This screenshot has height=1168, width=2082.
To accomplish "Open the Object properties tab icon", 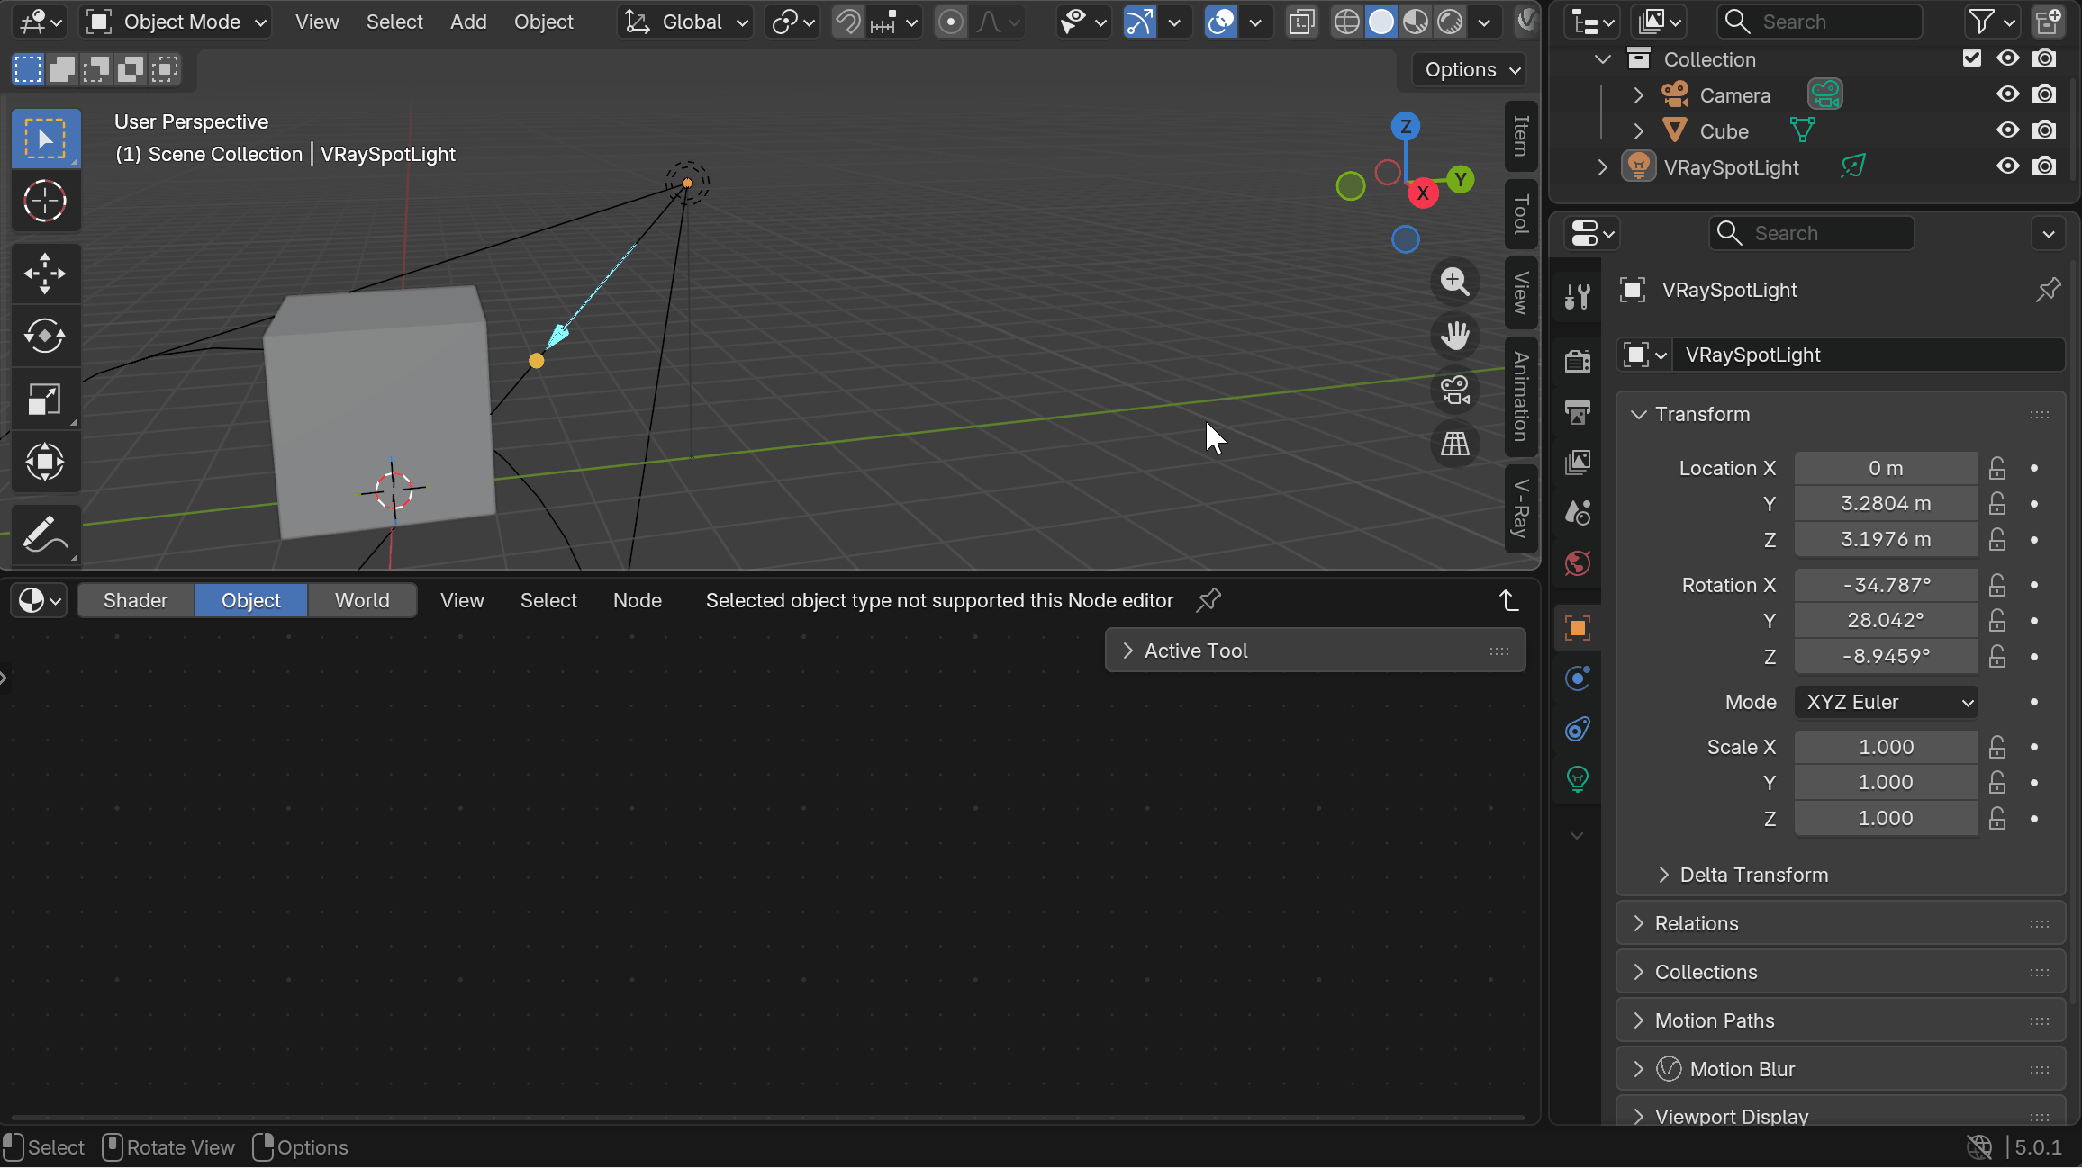I will [1577, 628].
